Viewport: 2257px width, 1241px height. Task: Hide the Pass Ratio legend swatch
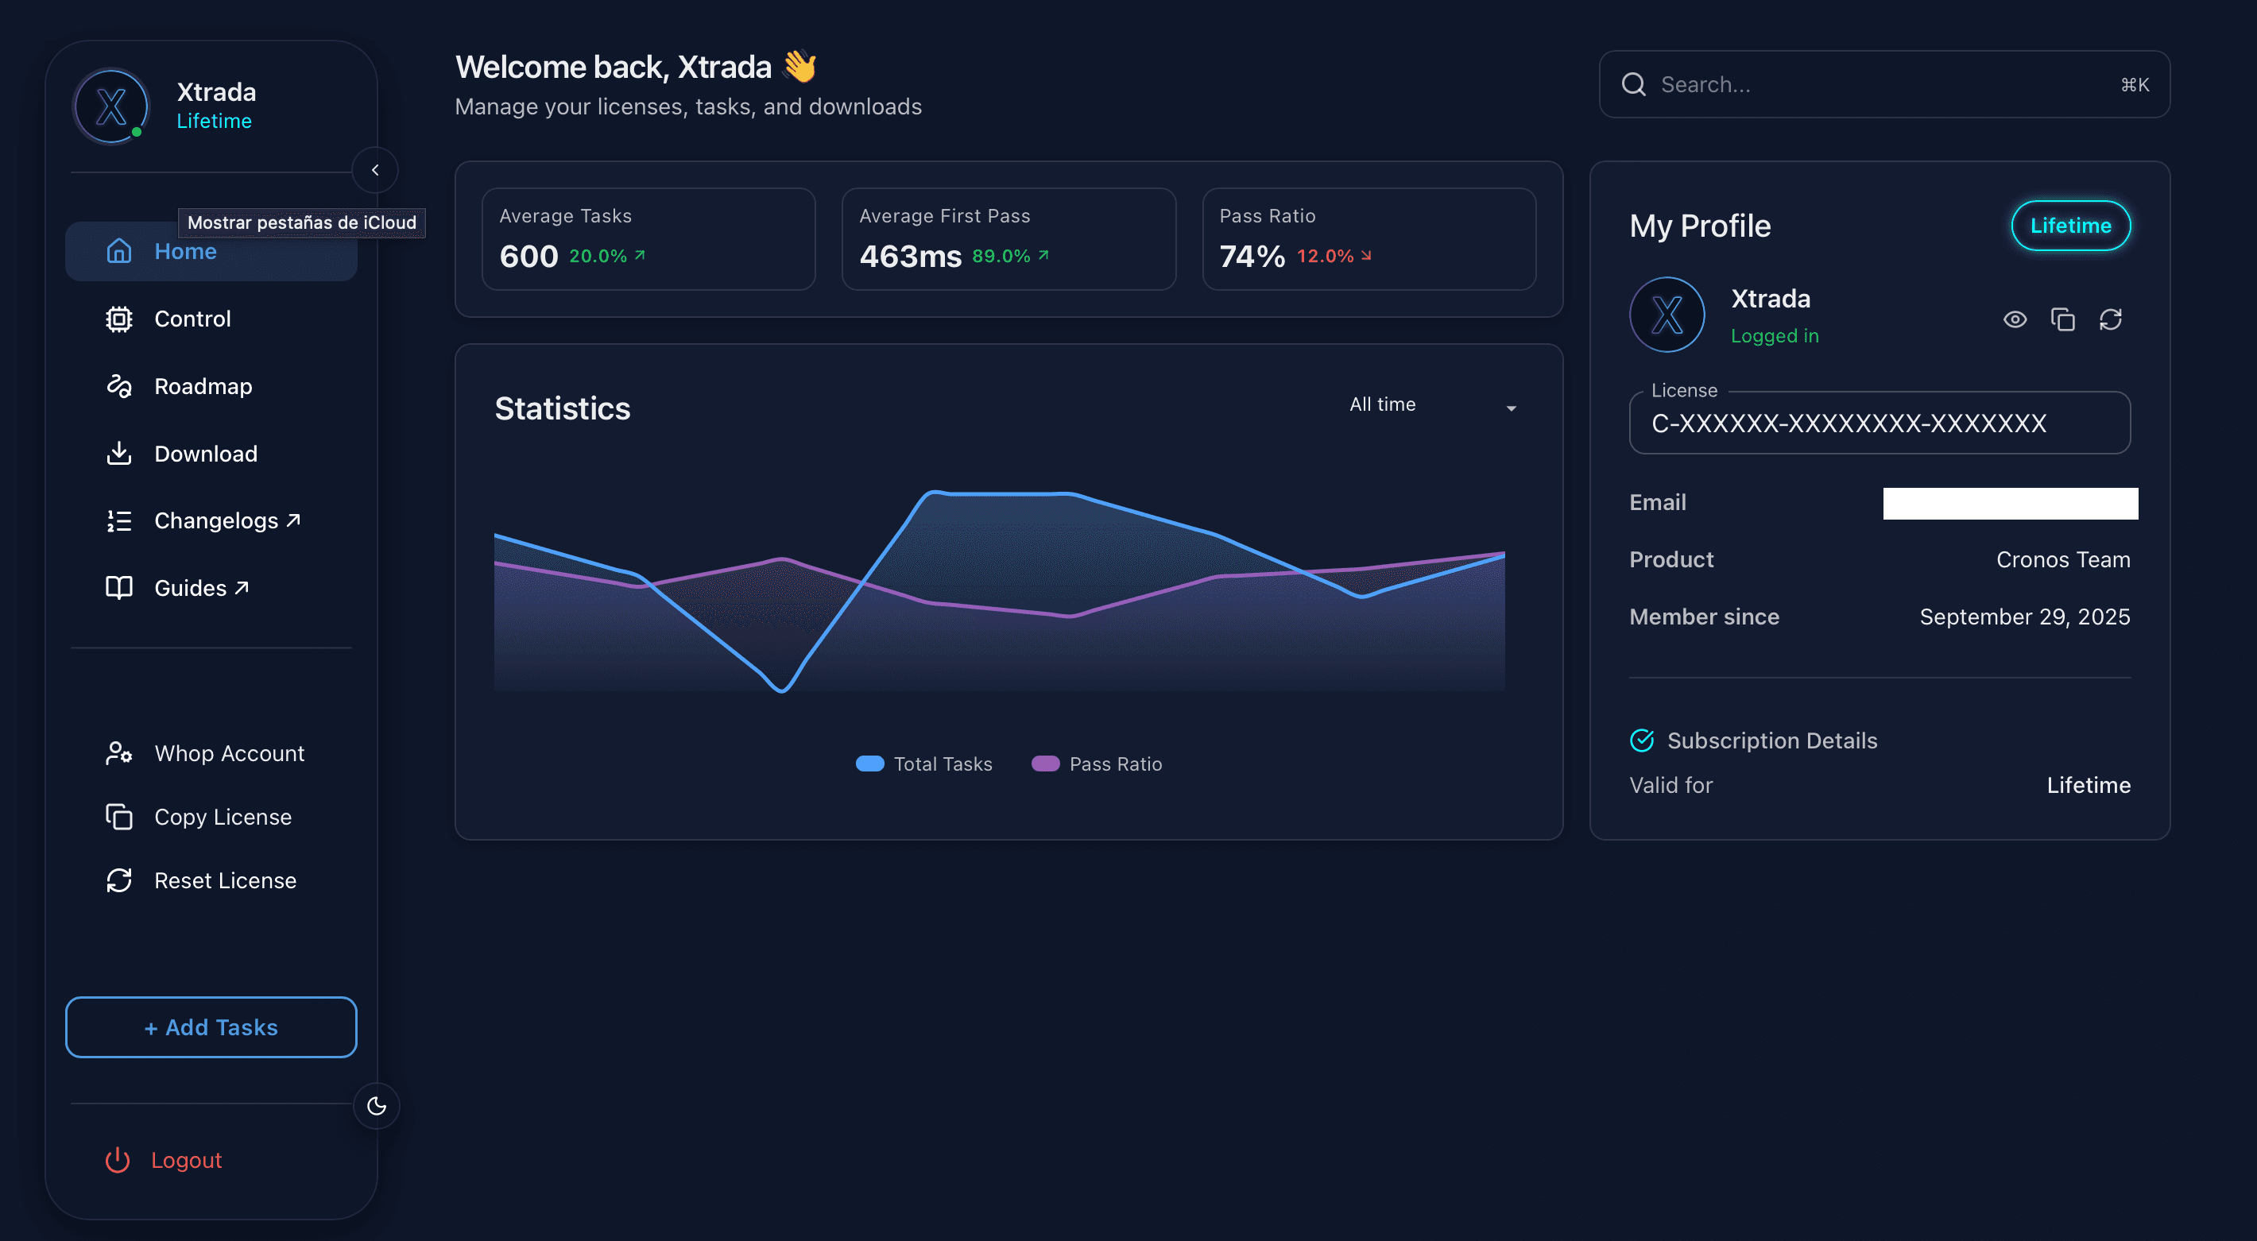1045,763
